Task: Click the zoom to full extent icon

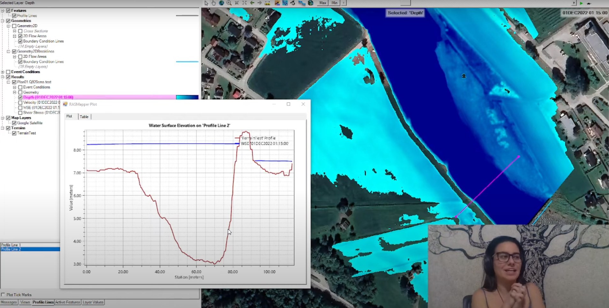Action: click(x=244, y=3)
